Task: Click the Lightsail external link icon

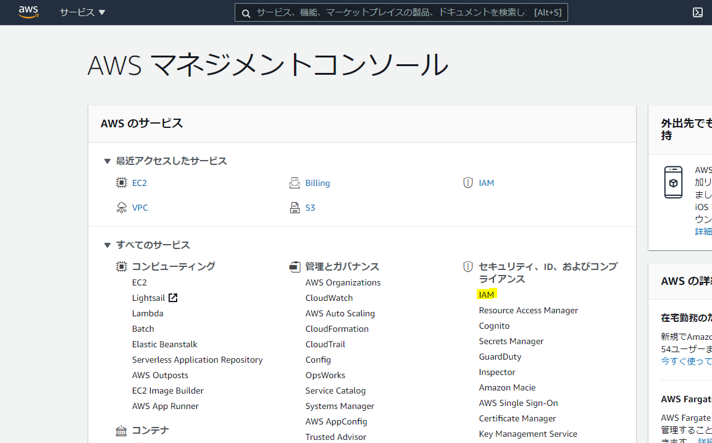Action: click(x=172, y=298)
